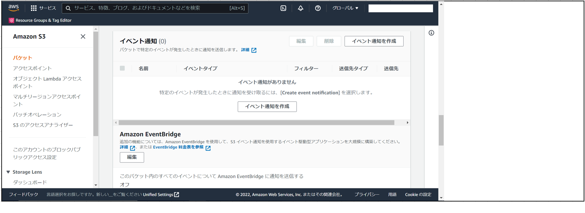
Task: Click the main page vertical scrollbar thumb
Action: [x=441, y=130]
